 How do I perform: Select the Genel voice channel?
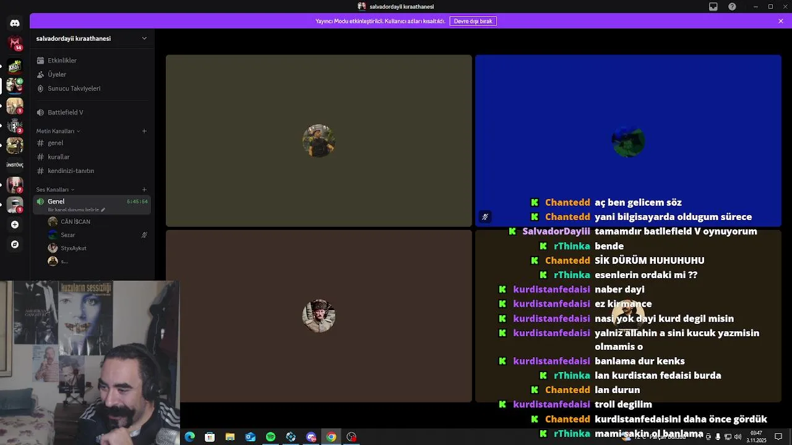91,205
